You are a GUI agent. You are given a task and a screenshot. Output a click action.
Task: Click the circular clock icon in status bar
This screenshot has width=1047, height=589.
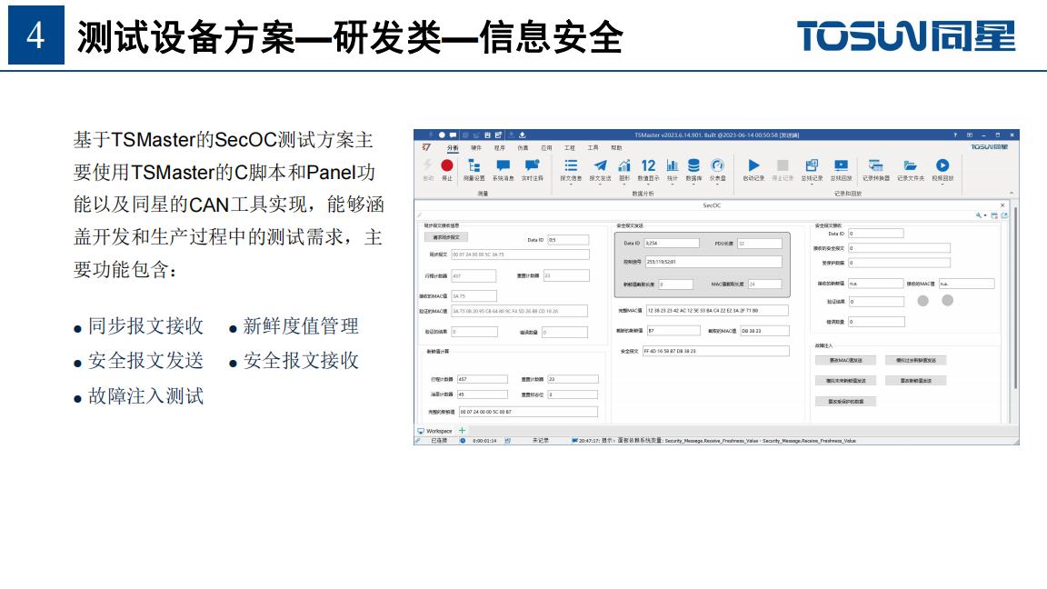(x=462, y=441)
